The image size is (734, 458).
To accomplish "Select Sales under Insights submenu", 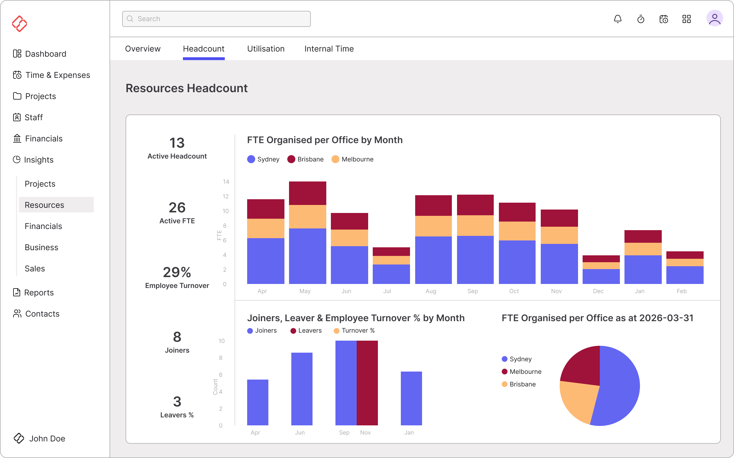I will (x=35, y=269).
